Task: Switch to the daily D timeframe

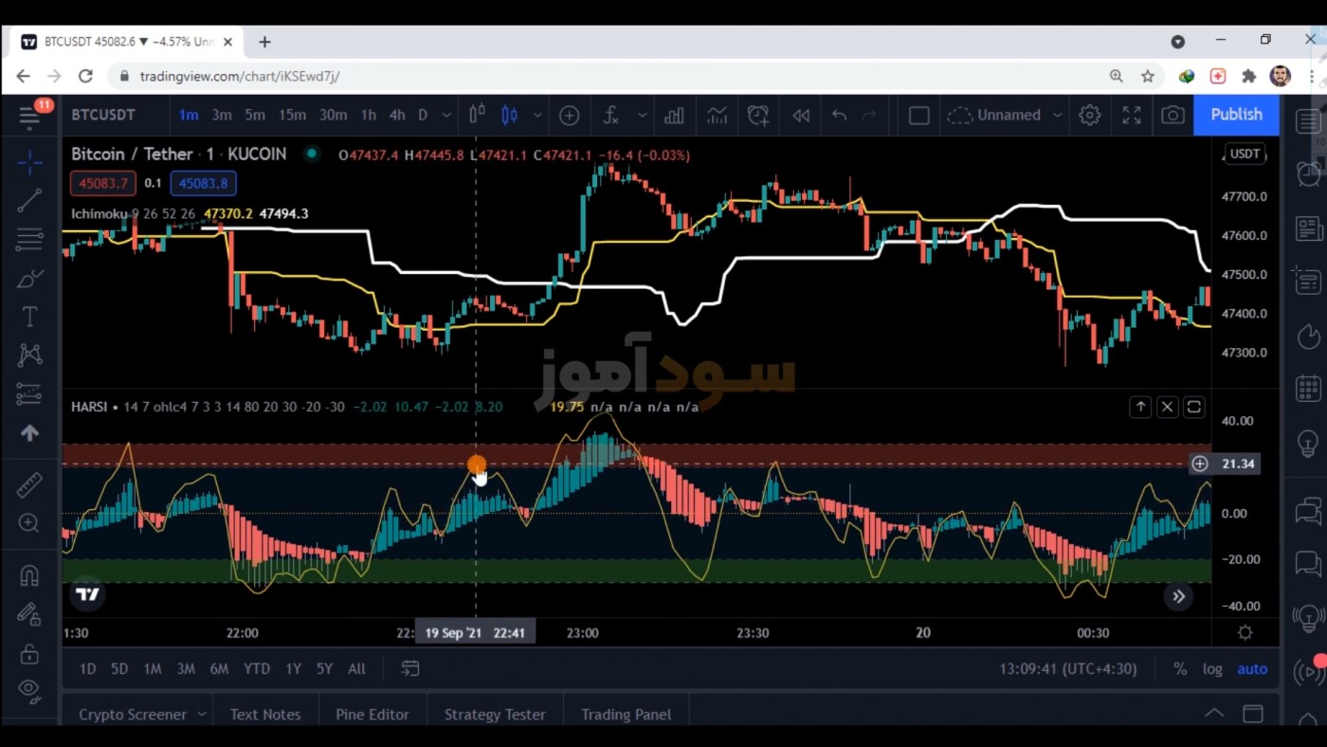Action: click(423, 116)
